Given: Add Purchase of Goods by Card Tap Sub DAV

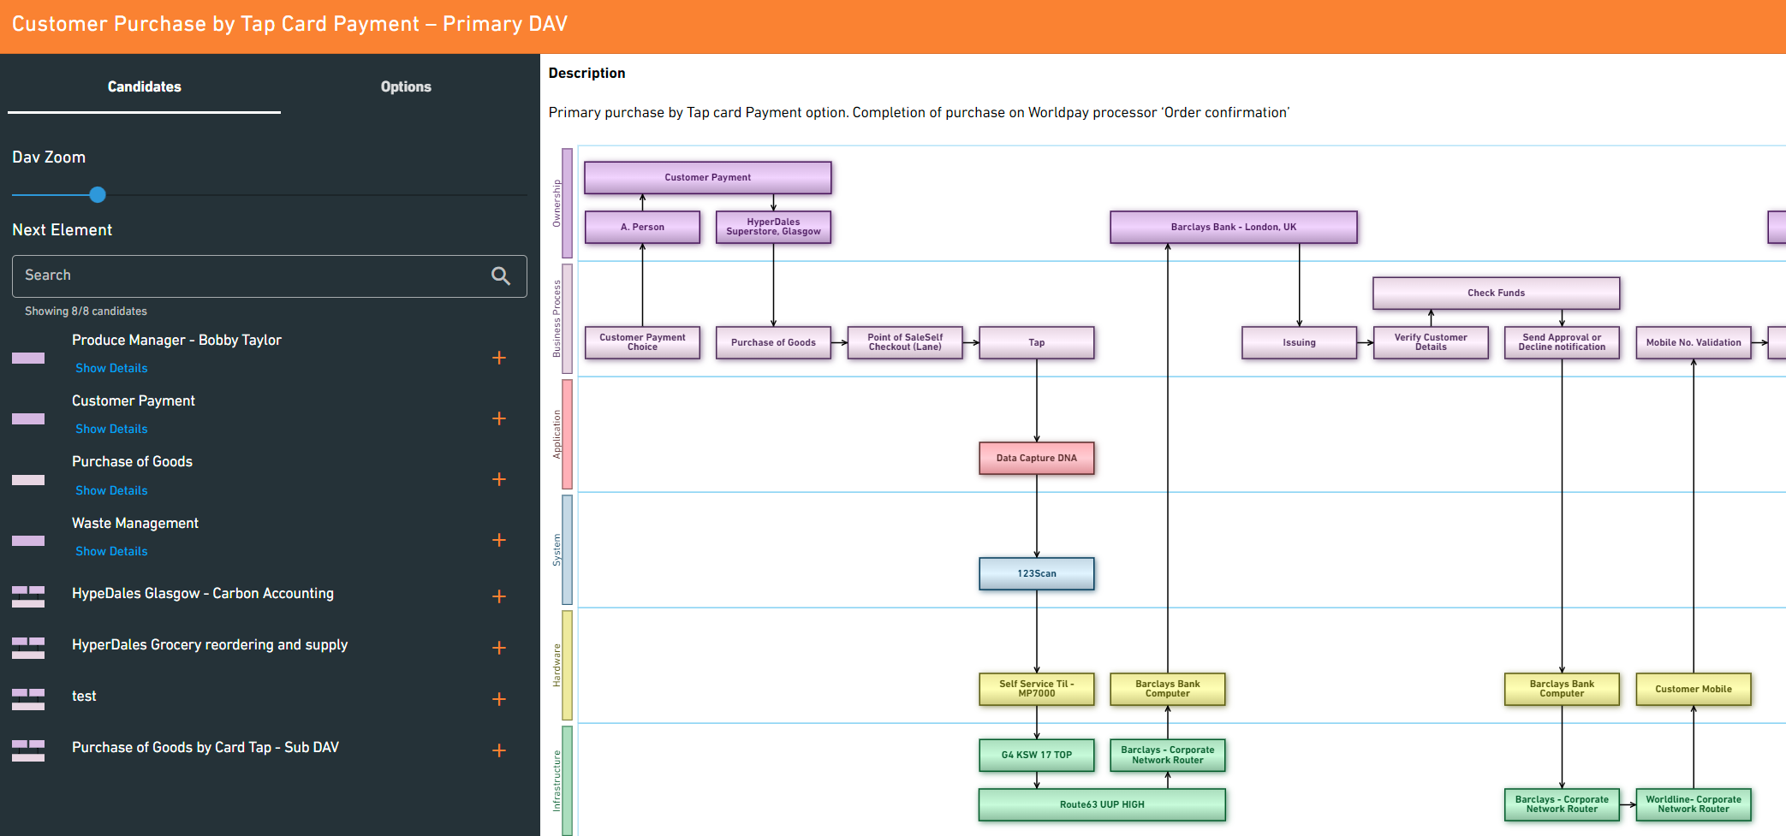Looking at the screenshot, I should (499, 750).
